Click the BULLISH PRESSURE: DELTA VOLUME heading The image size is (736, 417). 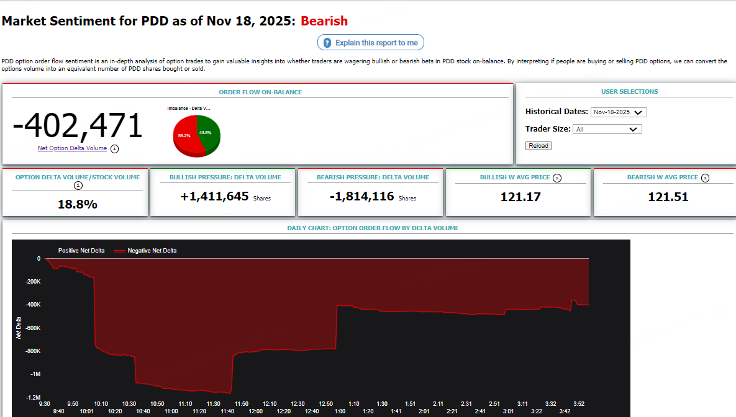(x=225, y=177)
